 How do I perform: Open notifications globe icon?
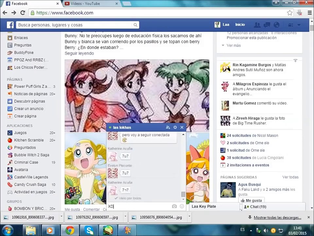click(276, 25)
